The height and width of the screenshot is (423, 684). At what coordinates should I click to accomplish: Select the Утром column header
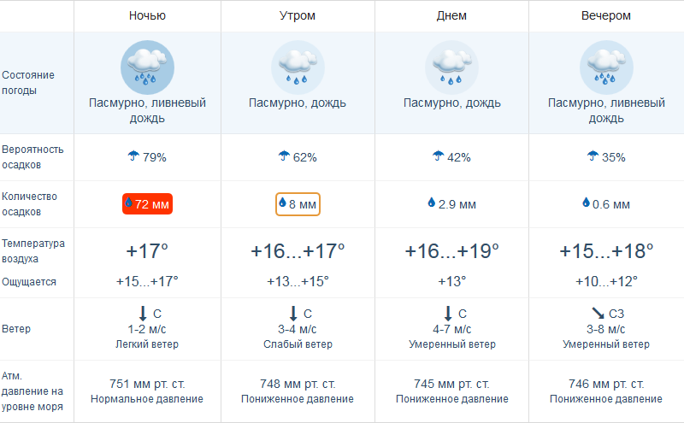click(x=298, y=15)
